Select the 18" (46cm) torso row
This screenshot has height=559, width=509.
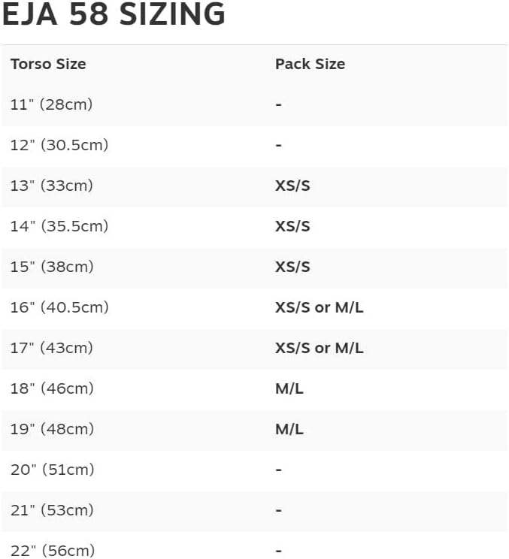(x=254, y=388)
